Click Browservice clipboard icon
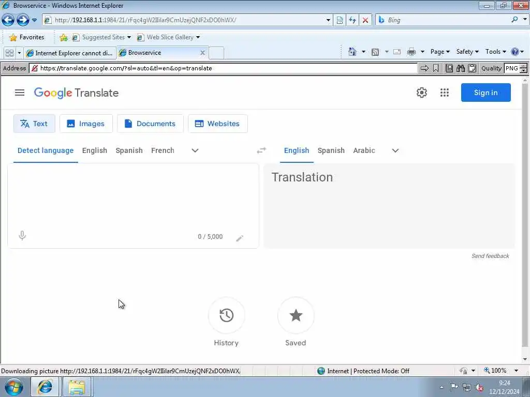This screenshot has width=530, height=397. [472, 68]
